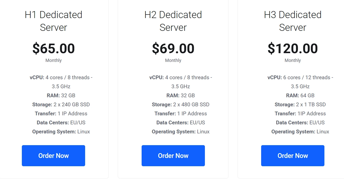Select the H1 Dedicated Server heading
344x179 pixels.
click(x=53, y=21)
